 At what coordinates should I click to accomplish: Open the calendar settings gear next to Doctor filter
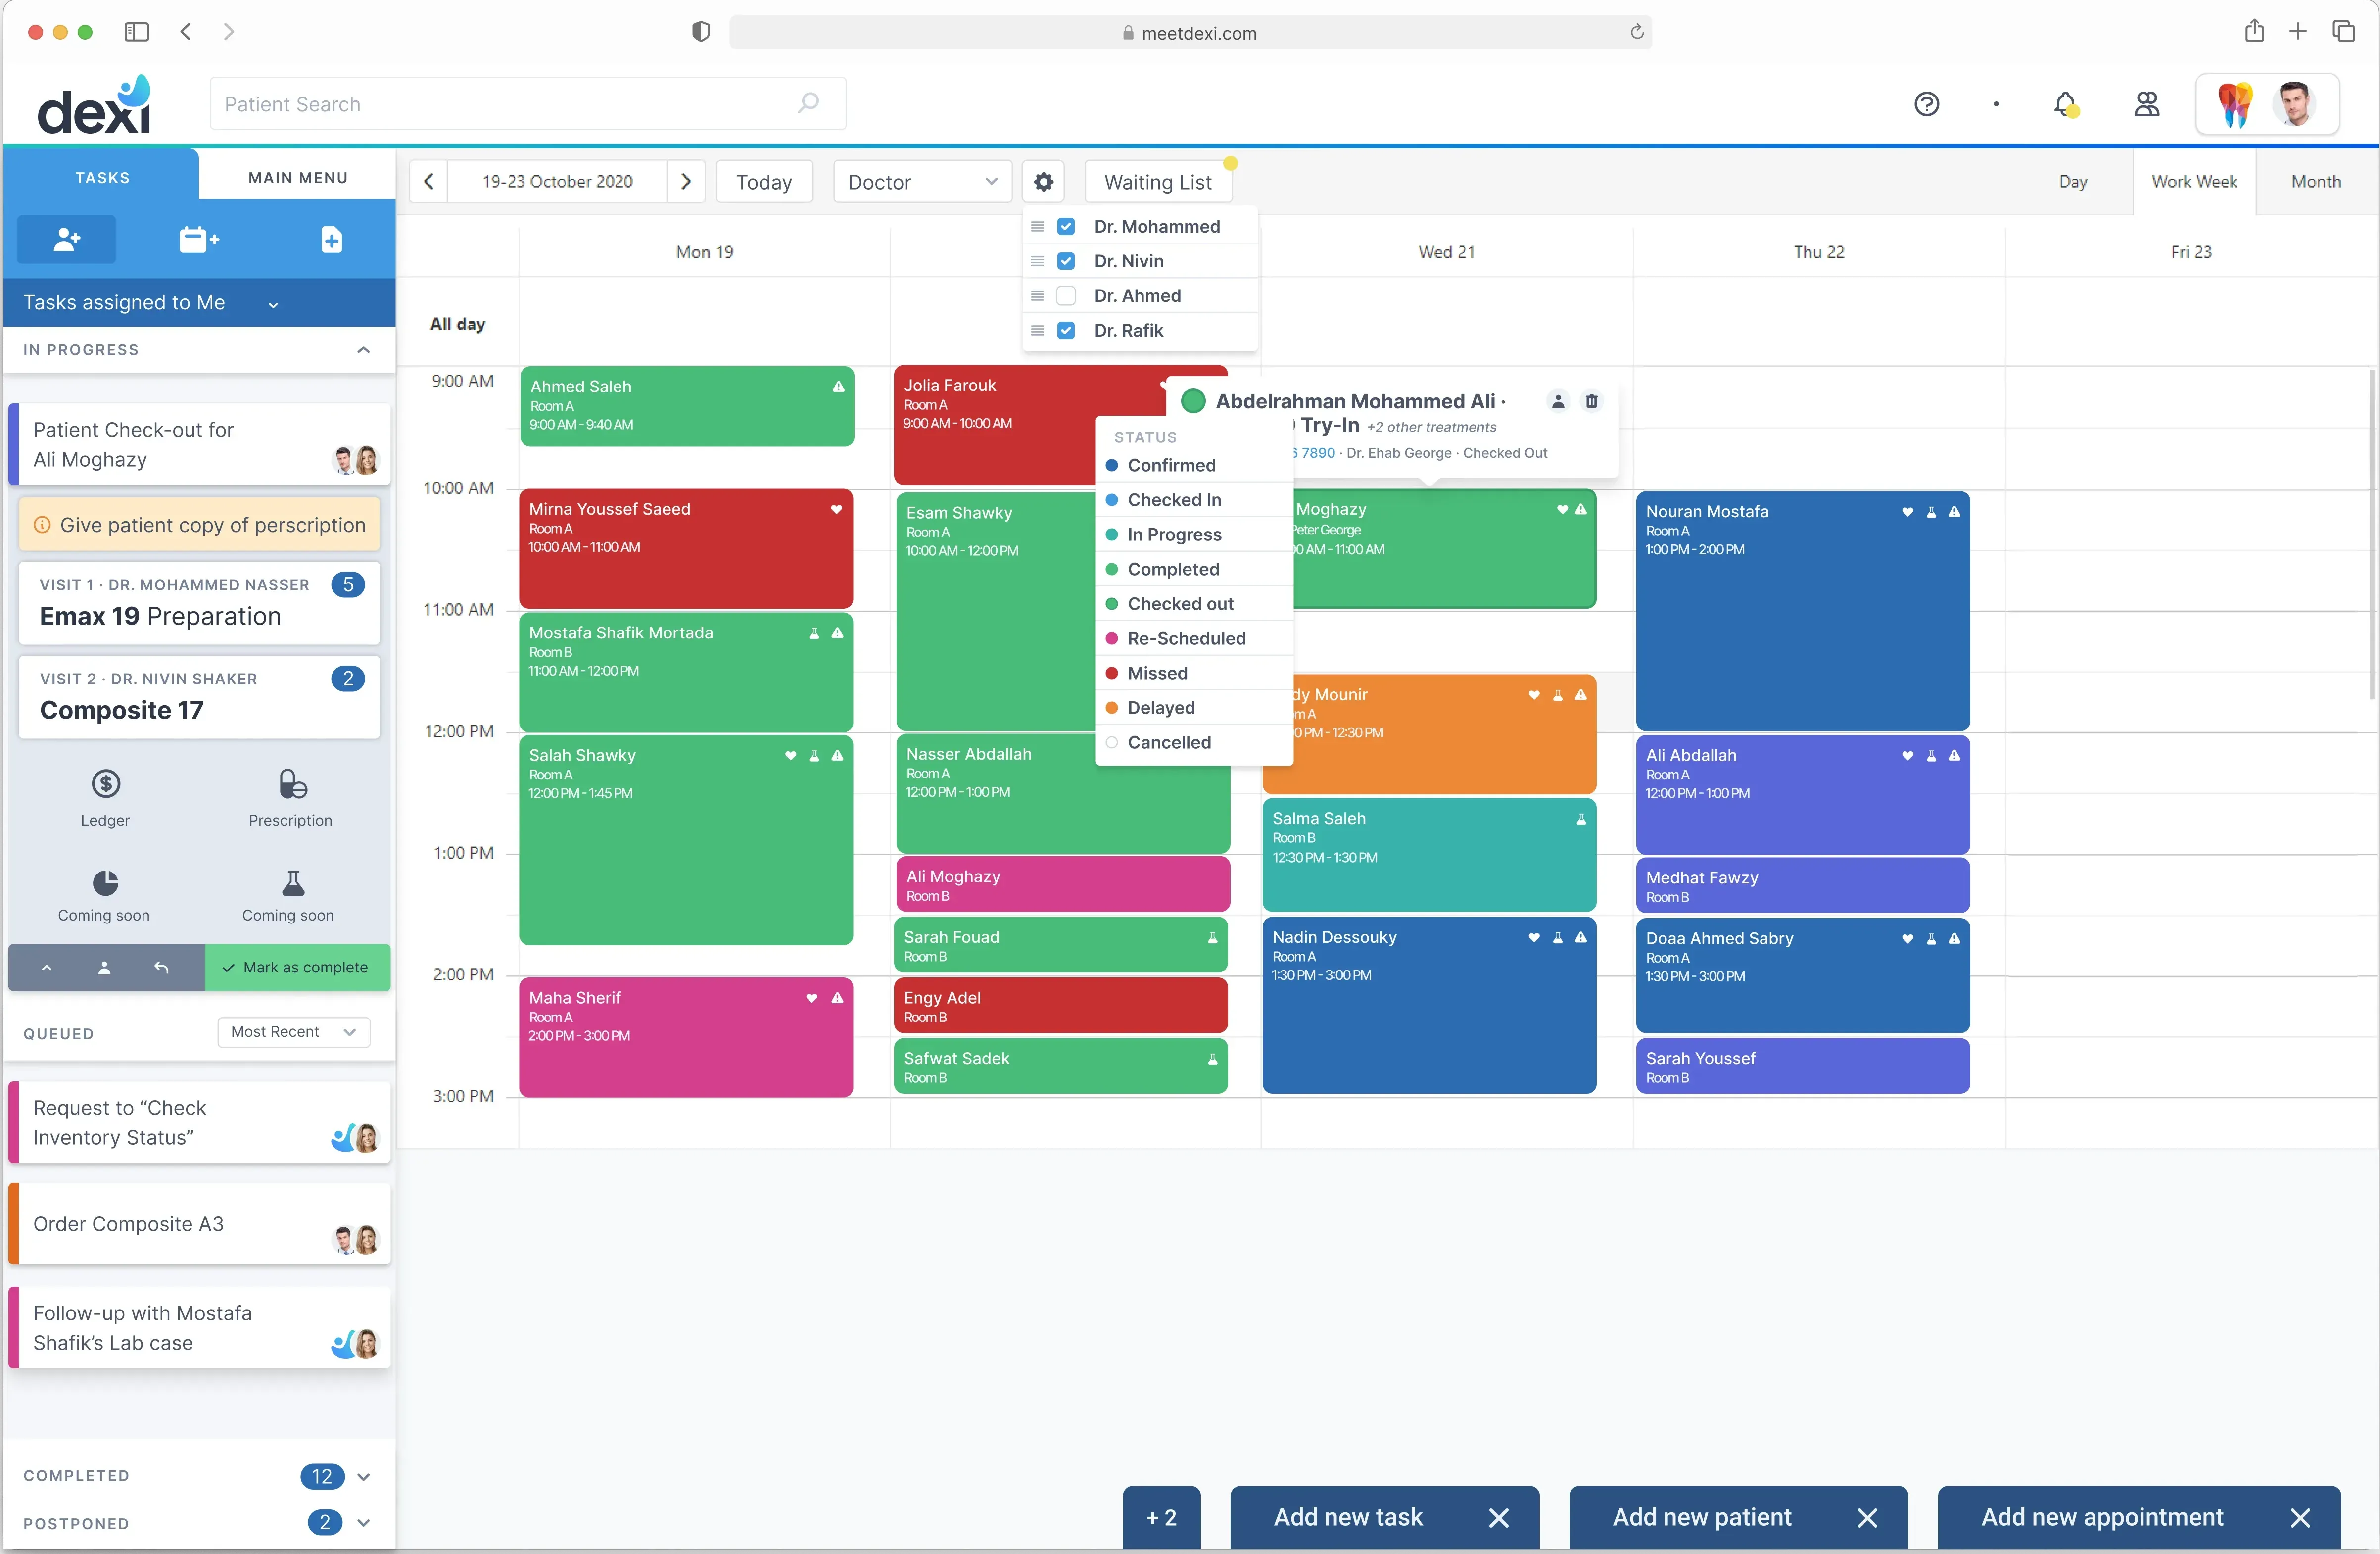[x=1043, y=182]
